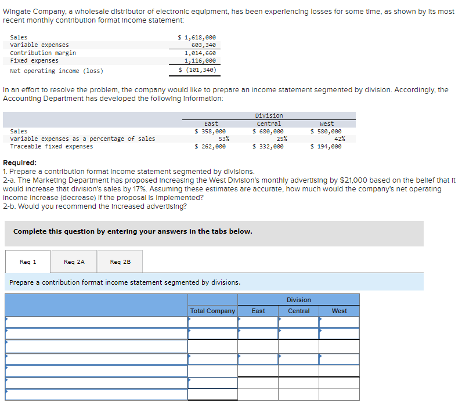Select first row Central input cell
The image size is (462, 403).
coord(298,322)
